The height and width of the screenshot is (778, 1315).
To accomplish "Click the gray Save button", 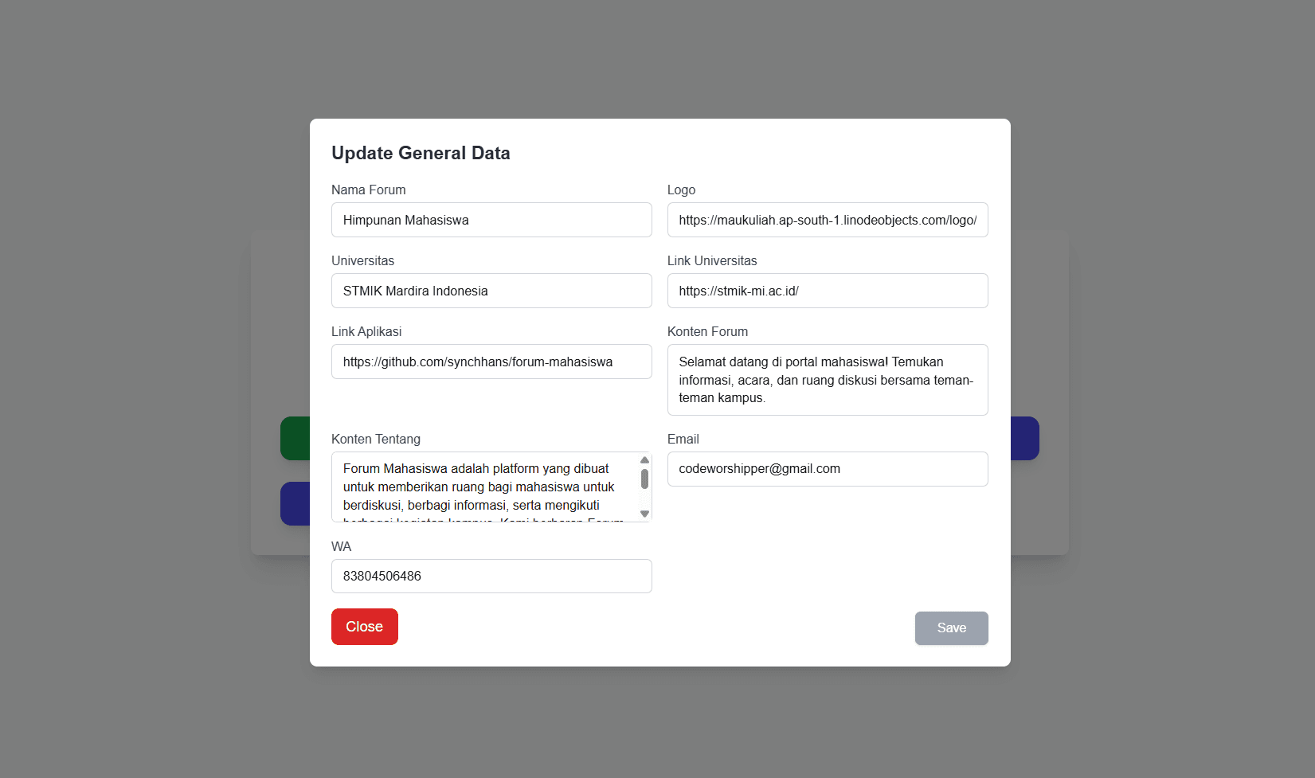I will click(951, 628).
